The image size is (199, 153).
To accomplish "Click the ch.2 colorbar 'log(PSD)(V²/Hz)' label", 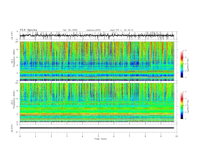I will tap(188, 106).
